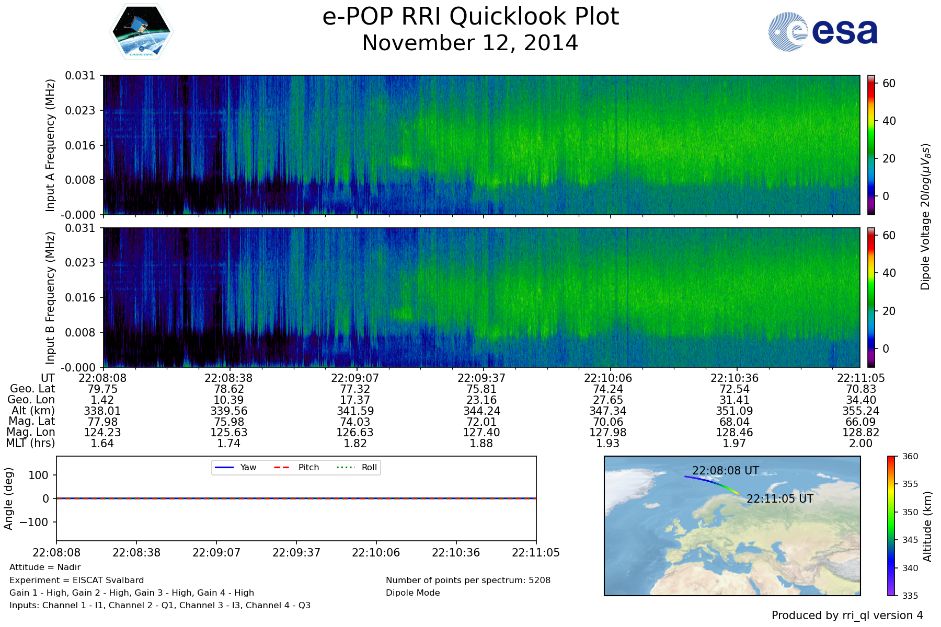This screenshot has height=627, width=941.
Task: Click the ESA logo
Action: tap(823, 32)
